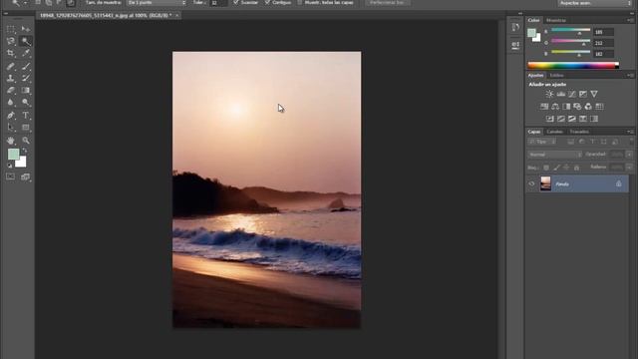Select the Crop tool
Viewport: 638px width, 359px height.
pos(11,53)
